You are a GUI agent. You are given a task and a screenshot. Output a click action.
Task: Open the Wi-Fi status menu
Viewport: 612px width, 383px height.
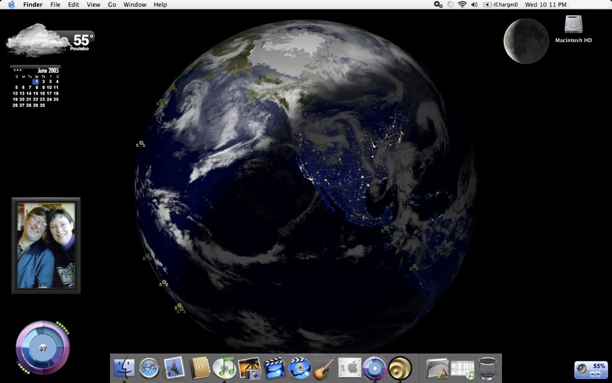click(x=462, y=5)
